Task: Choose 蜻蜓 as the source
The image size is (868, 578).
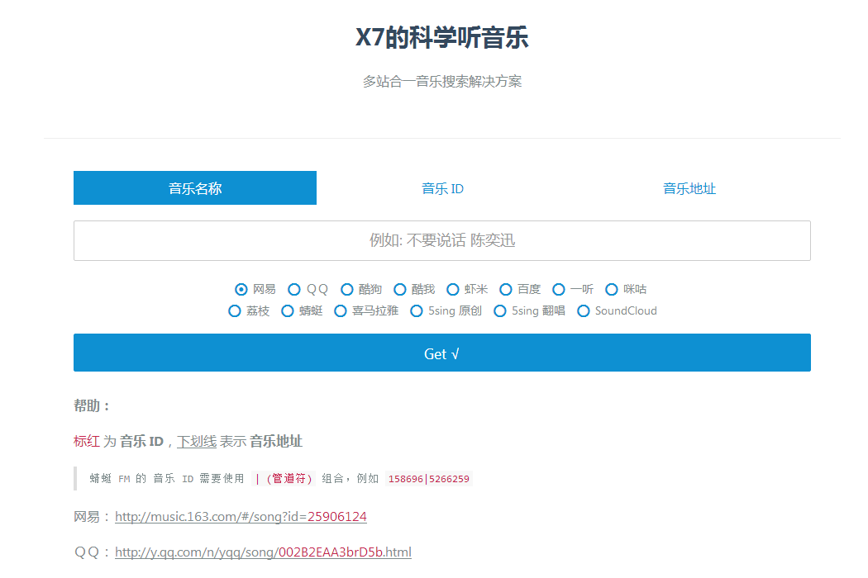Action: coord(288,310)
